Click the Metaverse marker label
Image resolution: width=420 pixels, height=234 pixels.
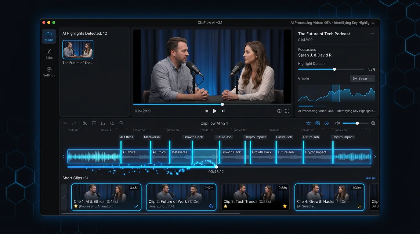[152, 137]
